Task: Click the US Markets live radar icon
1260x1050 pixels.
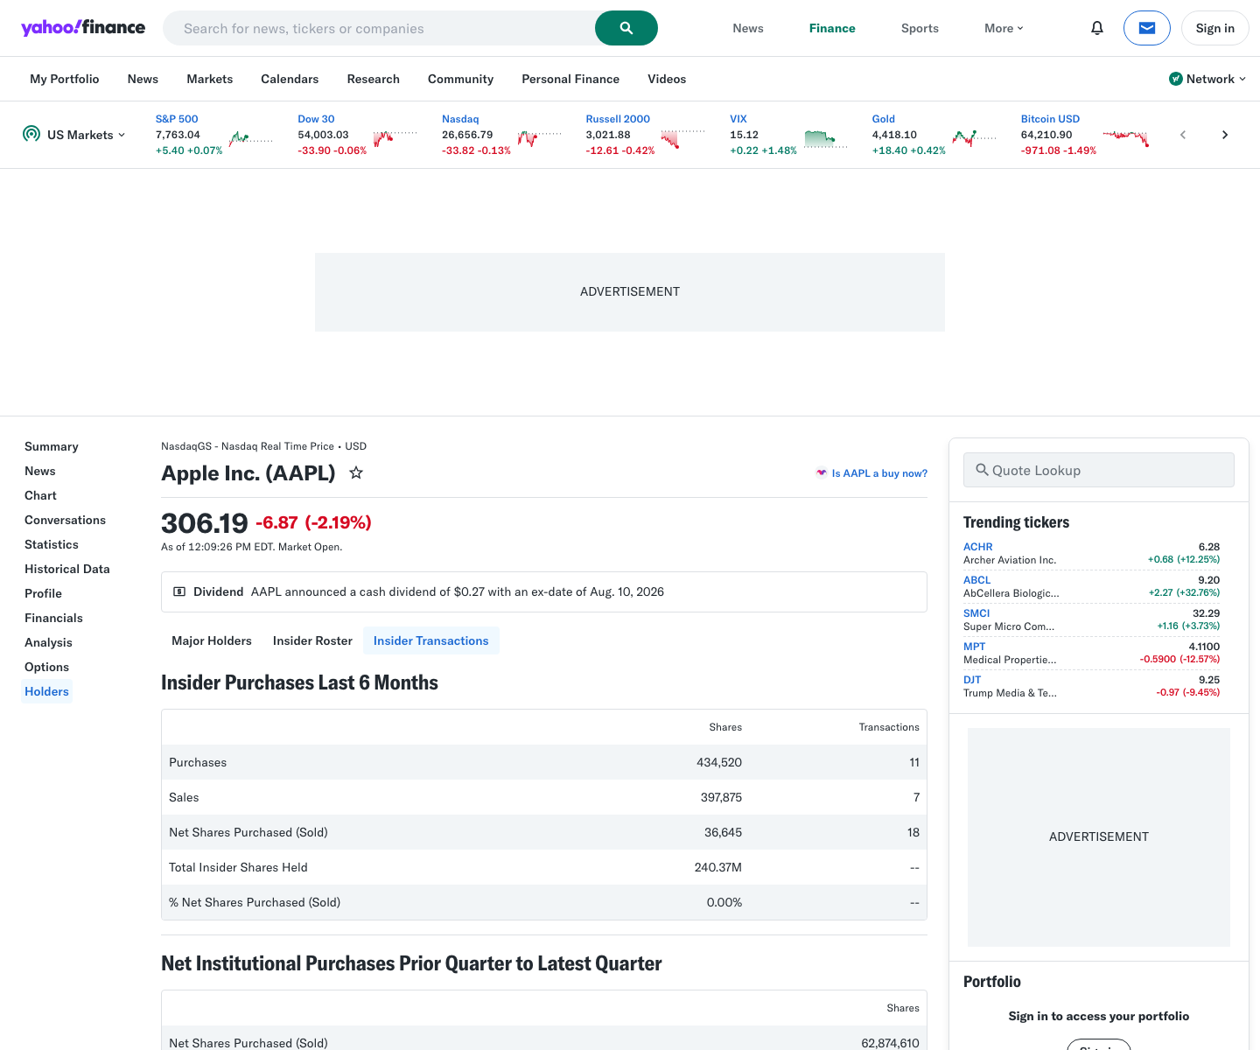Action: [31, 134]
